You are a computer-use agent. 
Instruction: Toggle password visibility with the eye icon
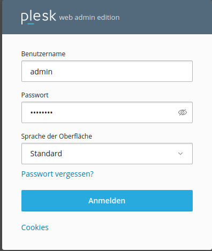click(x=183, y=112)
